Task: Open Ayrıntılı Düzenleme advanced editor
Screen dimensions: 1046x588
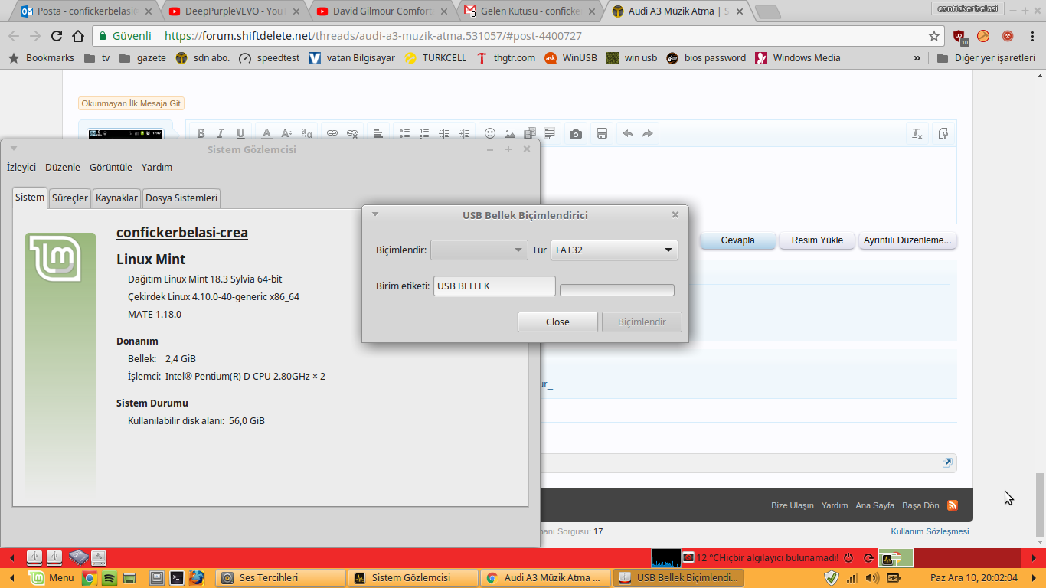Action: (x=907, y=240)
